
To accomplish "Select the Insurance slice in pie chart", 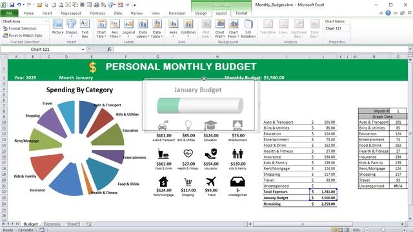I will (x=66, y=180).
